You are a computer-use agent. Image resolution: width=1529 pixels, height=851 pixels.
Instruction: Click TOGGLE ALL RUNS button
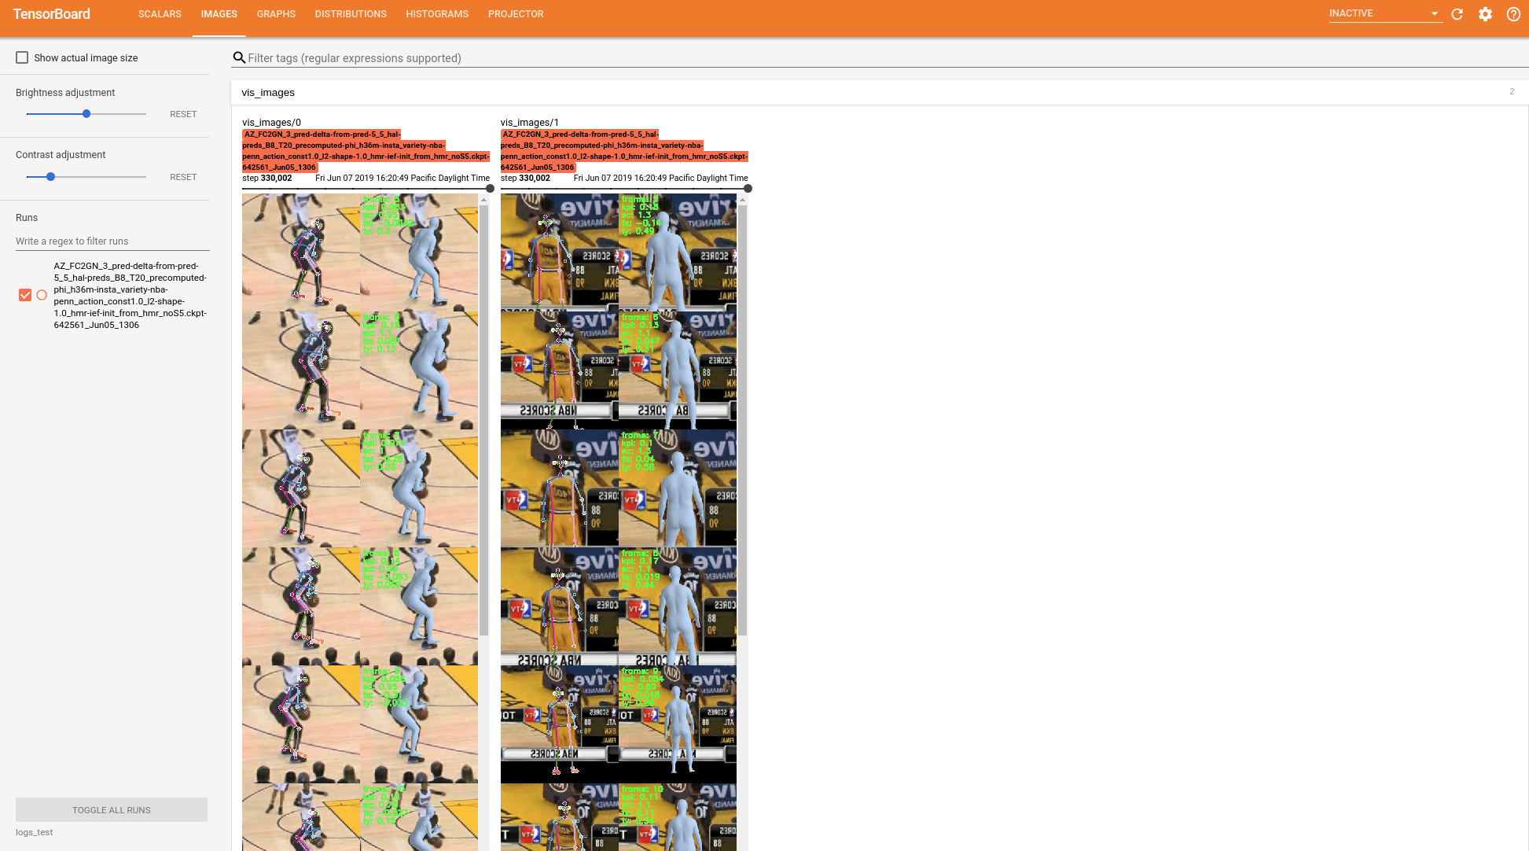(112, 810)
